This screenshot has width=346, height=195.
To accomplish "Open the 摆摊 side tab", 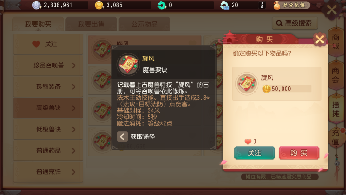I will [x=336, y=109].
